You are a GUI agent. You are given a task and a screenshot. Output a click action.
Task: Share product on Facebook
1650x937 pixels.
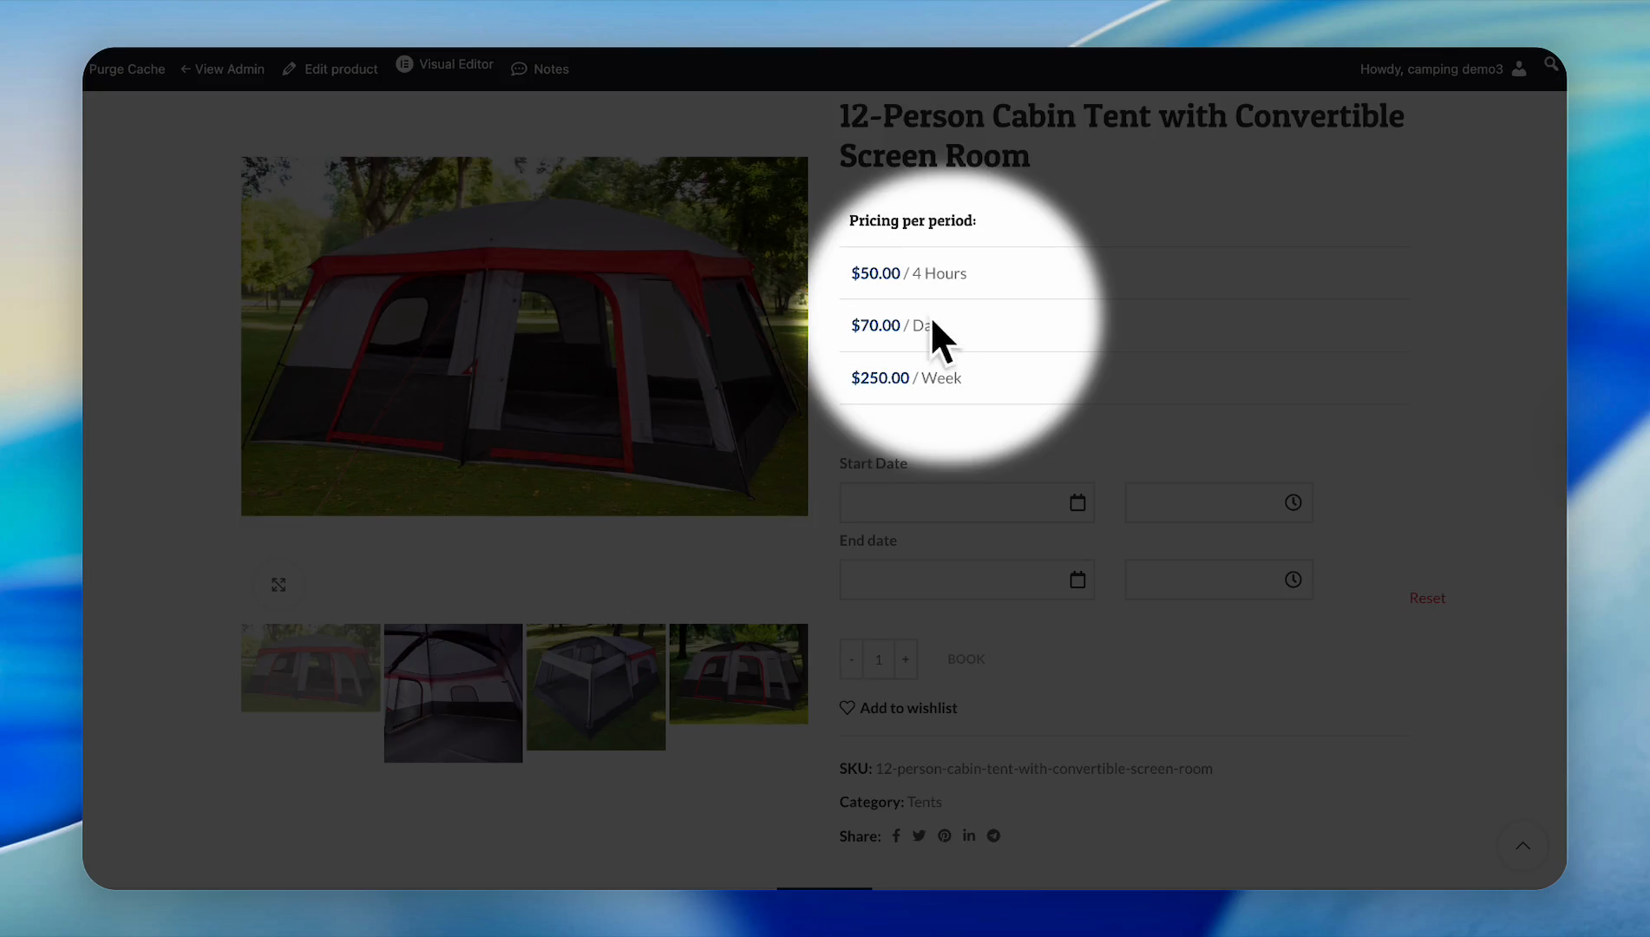point(895,835)
